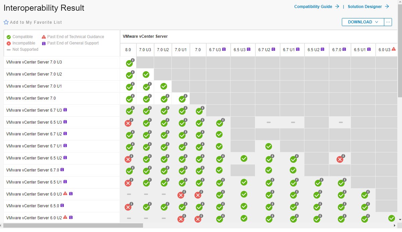
Task: Click the purple badge on vCenter Server 6.5.0 row label
Action: pyautogui.click(x=62, y=205)
